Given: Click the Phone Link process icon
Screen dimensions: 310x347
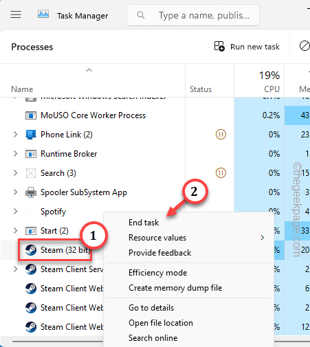Looking at the screenshot, I should (x=31, y=135).
